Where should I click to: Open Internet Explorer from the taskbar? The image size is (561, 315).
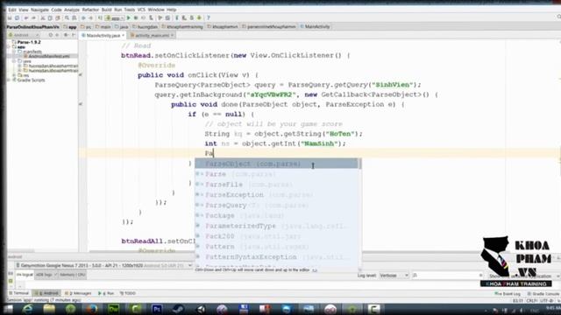(x=27, y=309)
